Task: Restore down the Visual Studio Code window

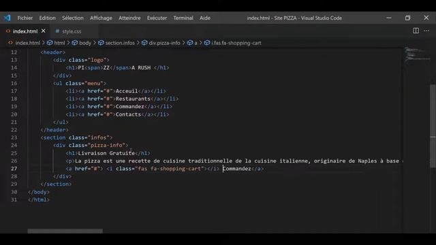Action: coord(407,18)
